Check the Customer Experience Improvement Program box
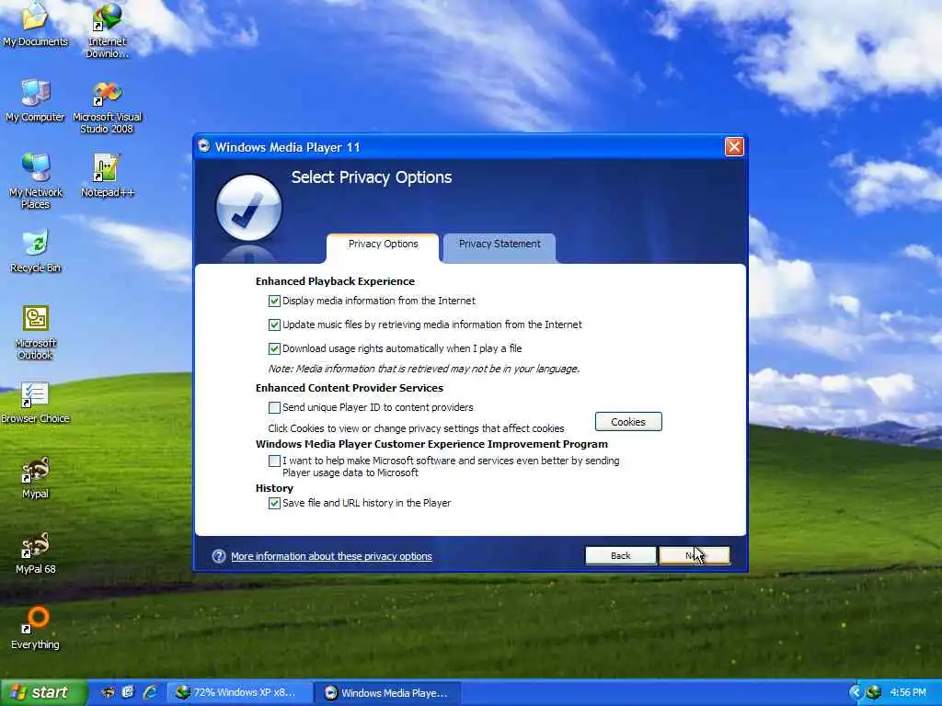The image size is (942, 706). click(x=274, y=461)
